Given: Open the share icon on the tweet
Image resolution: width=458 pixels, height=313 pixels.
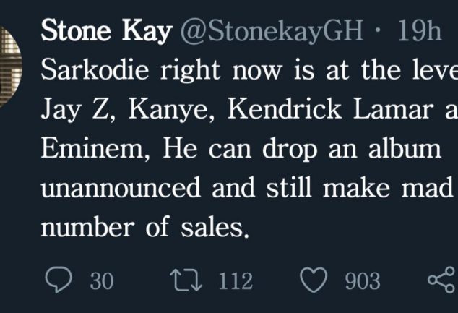Looking at the screenshot, I should pos(441,280).
